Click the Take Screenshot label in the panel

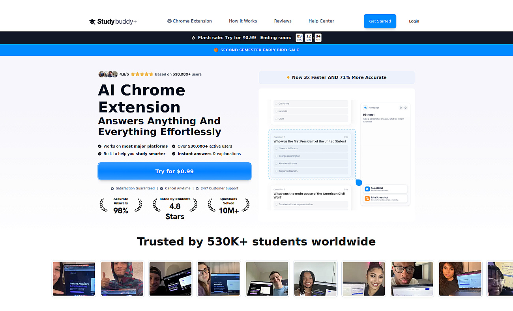click(x=380, y=197)
